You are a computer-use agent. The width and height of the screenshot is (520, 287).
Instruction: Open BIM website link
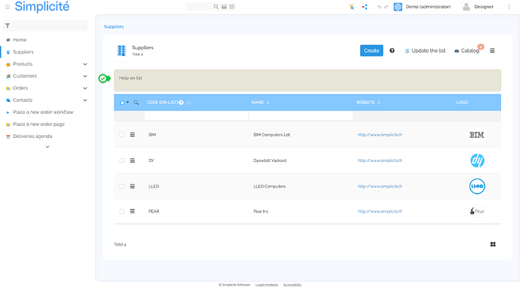pyautogui.click(x=380, y=135)
